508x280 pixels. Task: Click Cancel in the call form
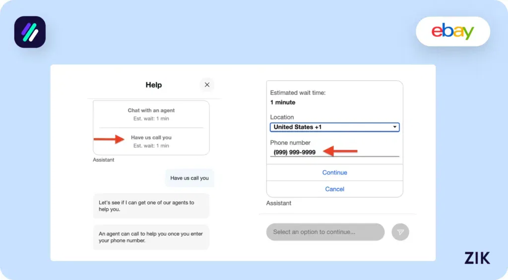334,189
